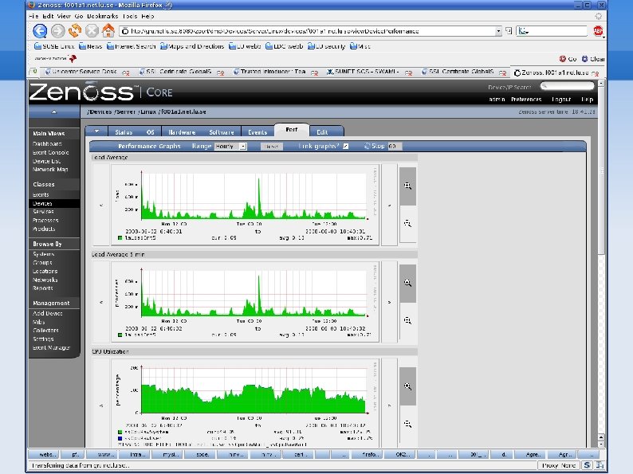Viewport: 633px width, 474px height.
Task: Toggle the Link graphs? checkbox
Action: click(x=345, y=146)
